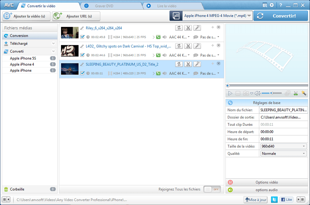Take a snapshot in the preview player
Screen dimensions: 310x205
246,93
